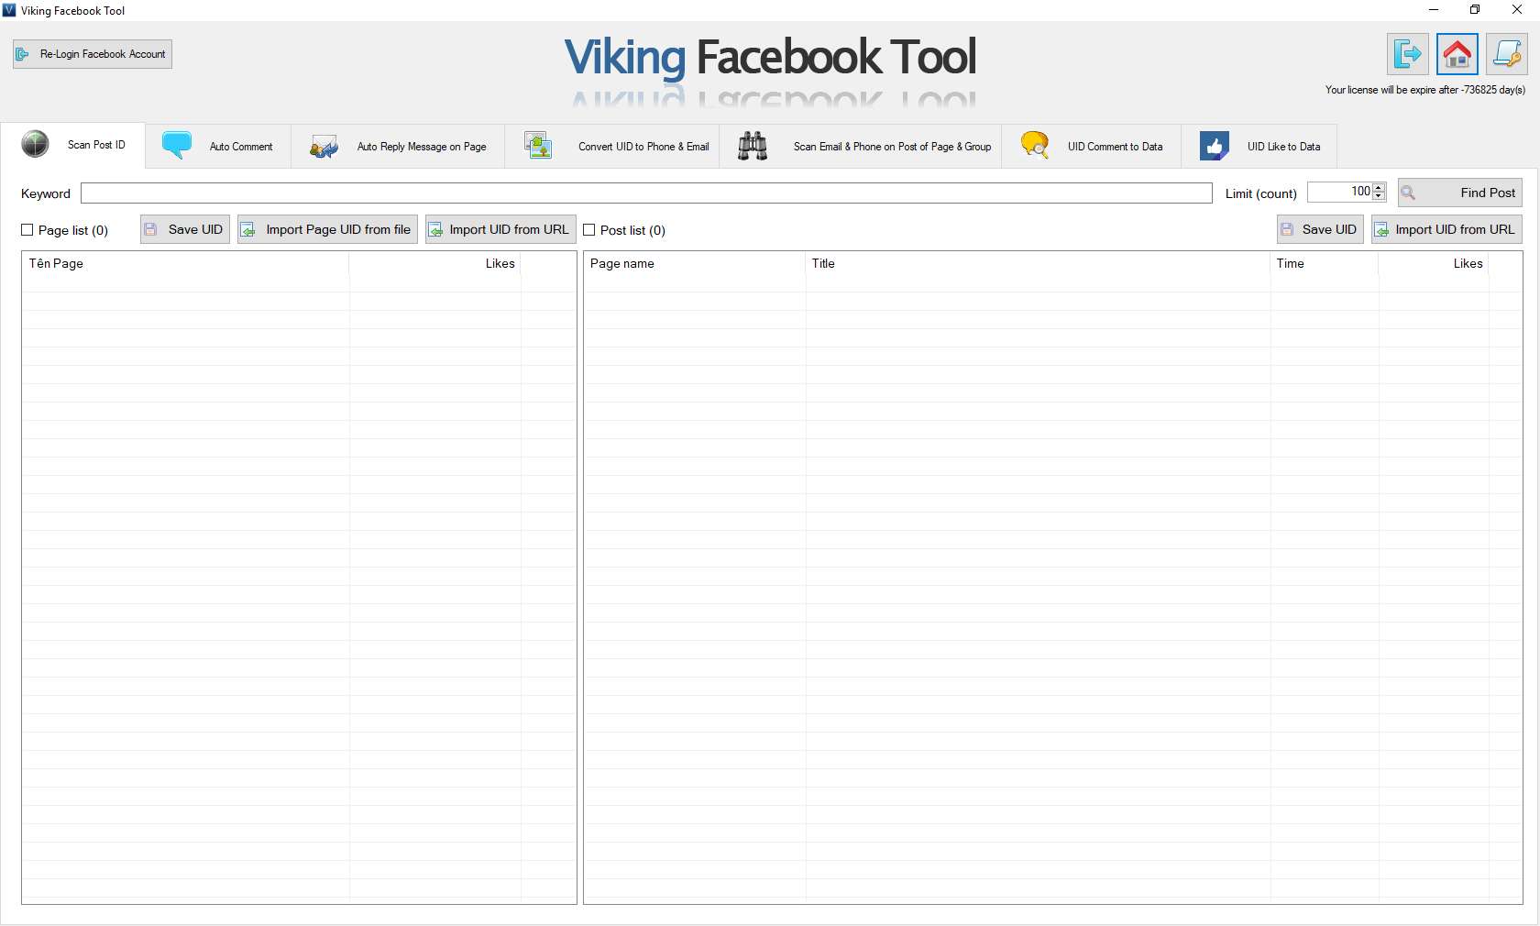Click the Auto Comment speech bubble icon

point(177,145)
